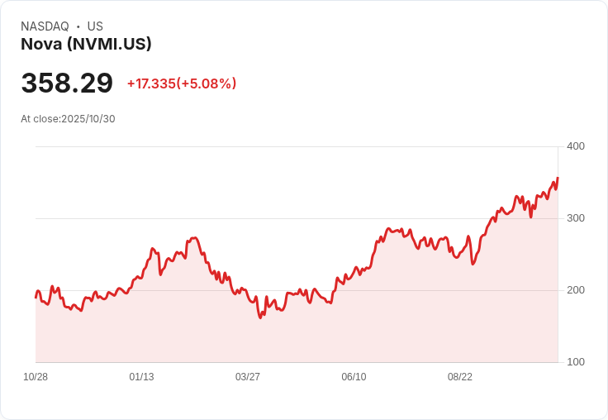Click the lowest dip of the price line
608x420 pixels.
pos(260,317)
